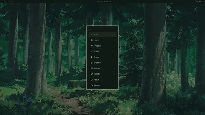Viewport: 205px width, 115px height.
Task: Expand the Learn submenu chevron
Action: pos(115,40)
